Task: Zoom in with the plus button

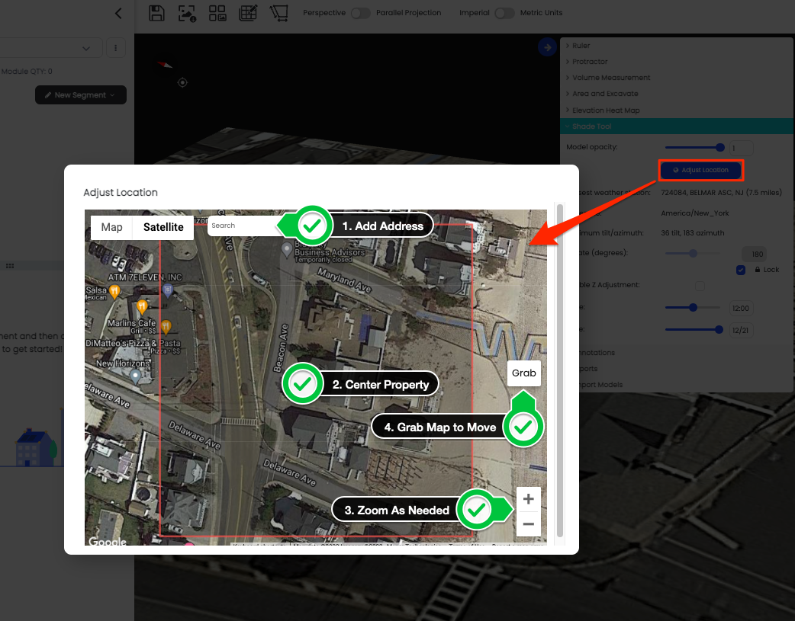Action: tap(528, 499)
